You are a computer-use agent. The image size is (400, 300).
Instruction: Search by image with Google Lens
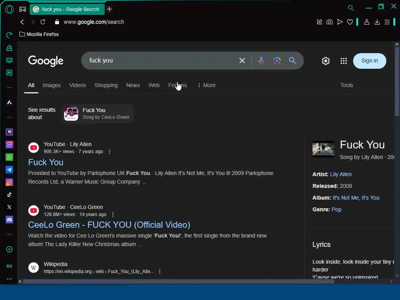[x=277, y=61]
